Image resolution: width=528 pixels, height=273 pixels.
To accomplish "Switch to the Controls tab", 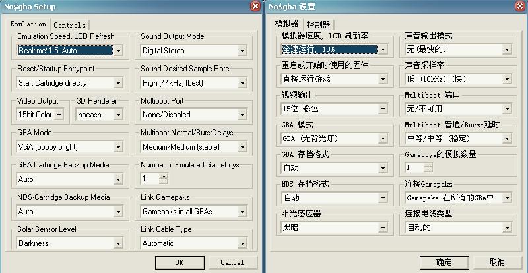I will (x=70, y=25).
